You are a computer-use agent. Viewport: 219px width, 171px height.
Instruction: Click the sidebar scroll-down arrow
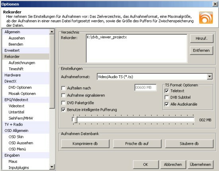point(52,167)
